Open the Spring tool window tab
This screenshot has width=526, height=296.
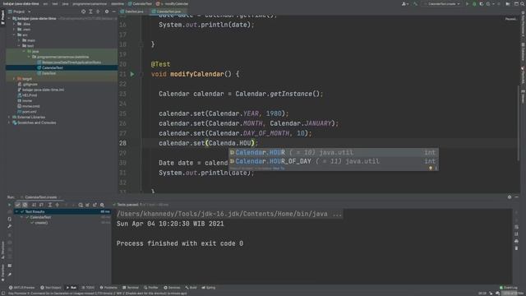(x=208, y=288)
